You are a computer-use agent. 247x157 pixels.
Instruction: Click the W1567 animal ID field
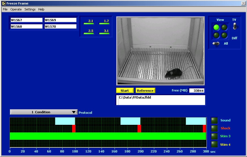26,20
